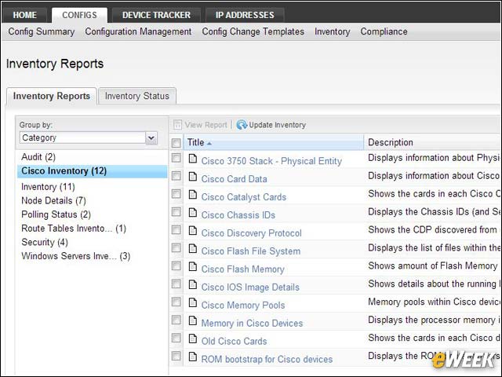Click the Update Inventory refresh icon
The image size is (502, 377).
click(242, 125)
